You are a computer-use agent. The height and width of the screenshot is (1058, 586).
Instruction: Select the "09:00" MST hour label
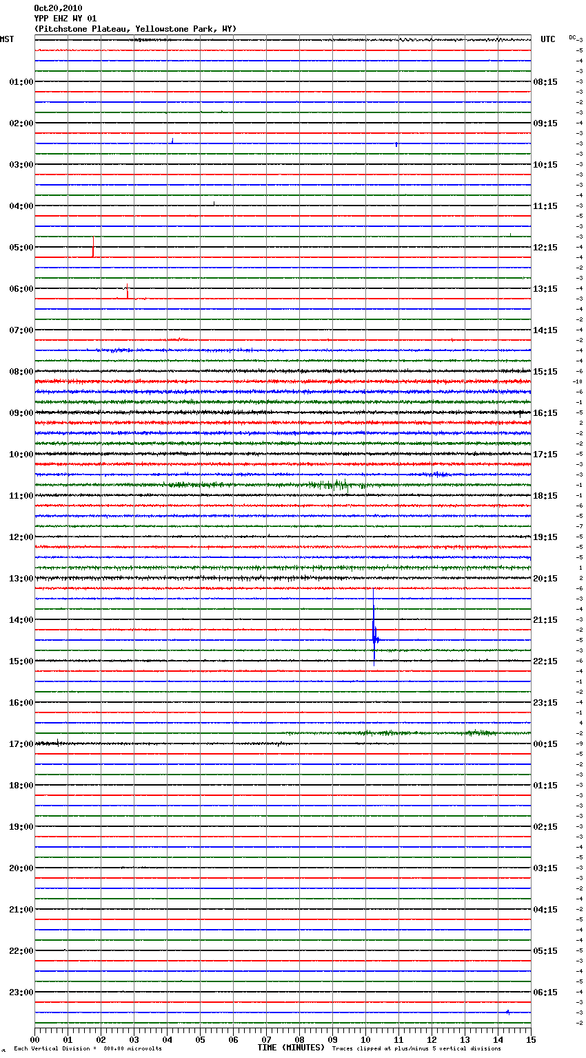pyautogui.click(x=21, y=413)
